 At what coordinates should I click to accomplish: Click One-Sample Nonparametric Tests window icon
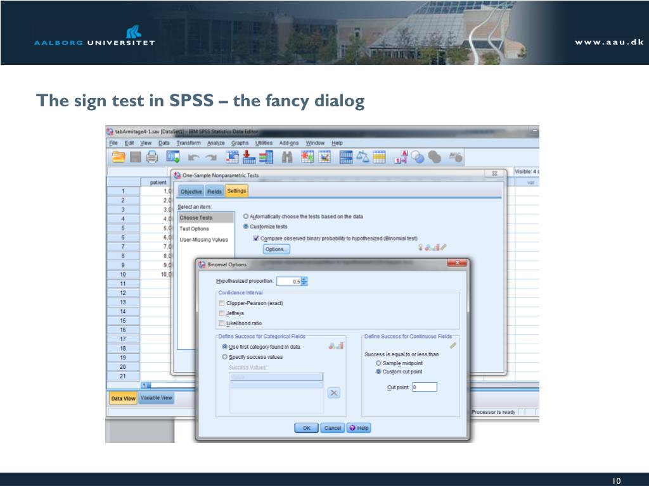(177, 175)
